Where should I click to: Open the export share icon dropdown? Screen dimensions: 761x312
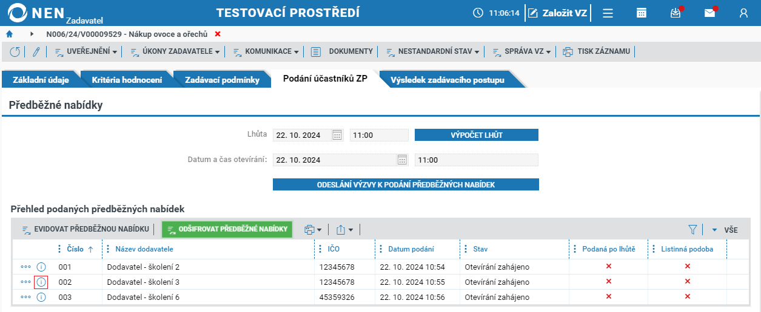point(344,230)
